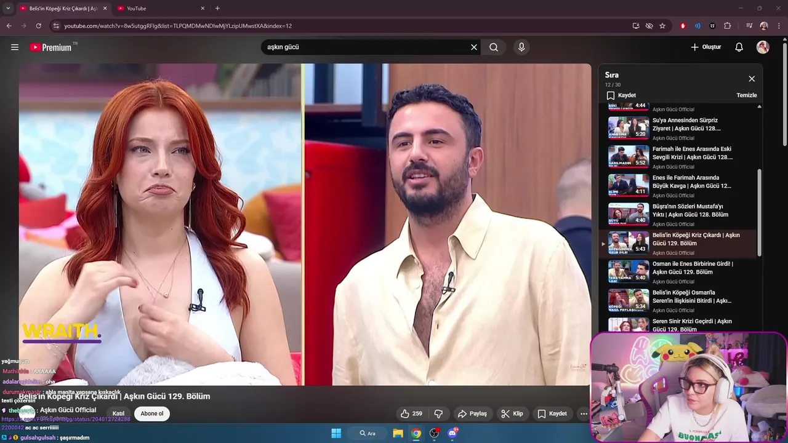Select the current Belis'in Köpeği Kriz Çıkardı item
The image size is (788, 443).
coord(678,243)
